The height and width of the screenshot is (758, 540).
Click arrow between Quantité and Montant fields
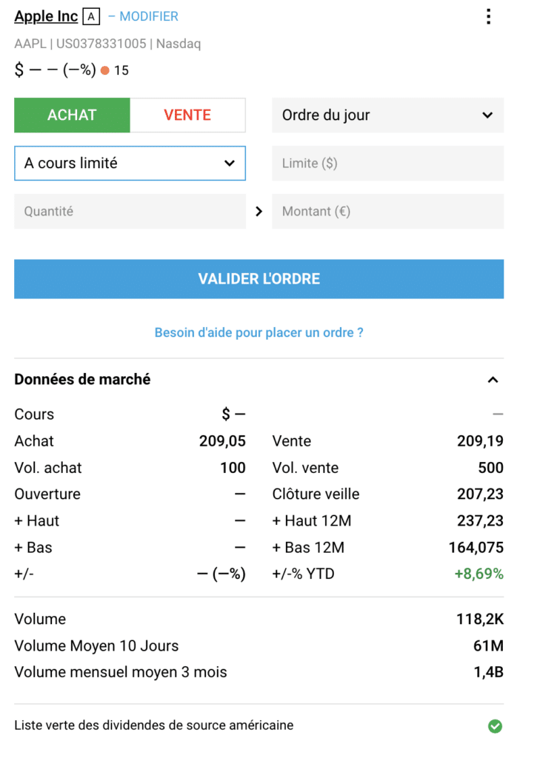(x=259, y=211)
